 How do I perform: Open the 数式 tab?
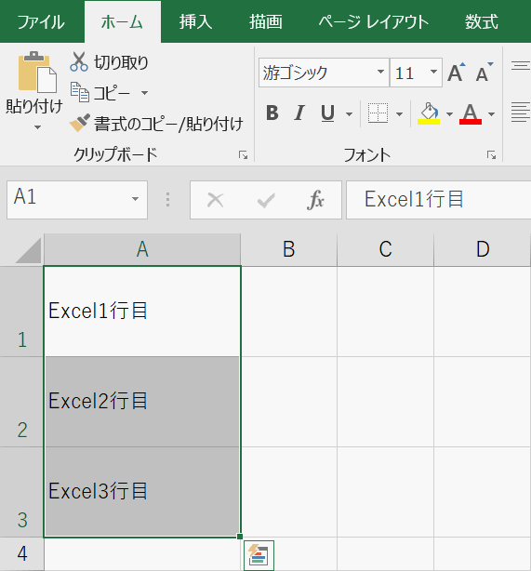(482, 21)
